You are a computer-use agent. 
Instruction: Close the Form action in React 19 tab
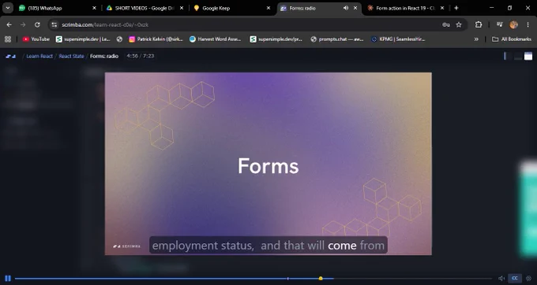[x=442, y=8]
